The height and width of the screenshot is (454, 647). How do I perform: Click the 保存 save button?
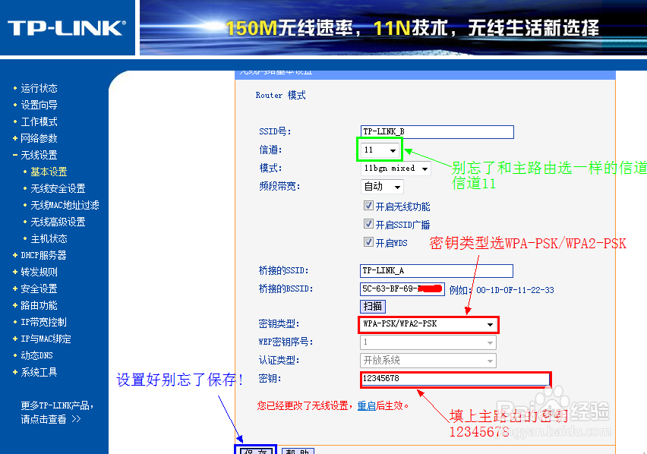255,451
